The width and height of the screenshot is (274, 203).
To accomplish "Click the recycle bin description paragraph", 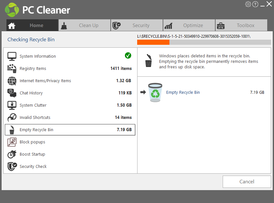I will point(208,62).
